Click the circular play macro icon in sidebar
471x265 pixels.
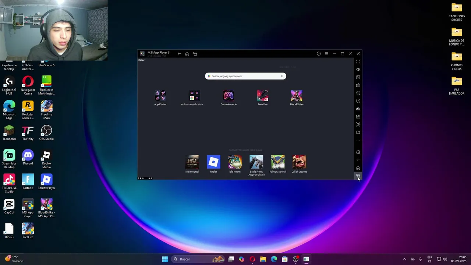[358, 93]
